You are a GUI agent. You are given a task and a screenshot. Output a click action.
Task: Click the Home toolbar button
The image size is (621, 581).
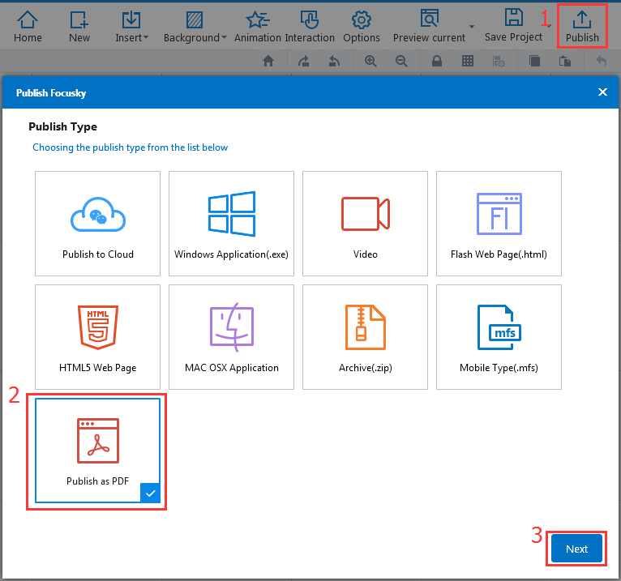[28, 27]
